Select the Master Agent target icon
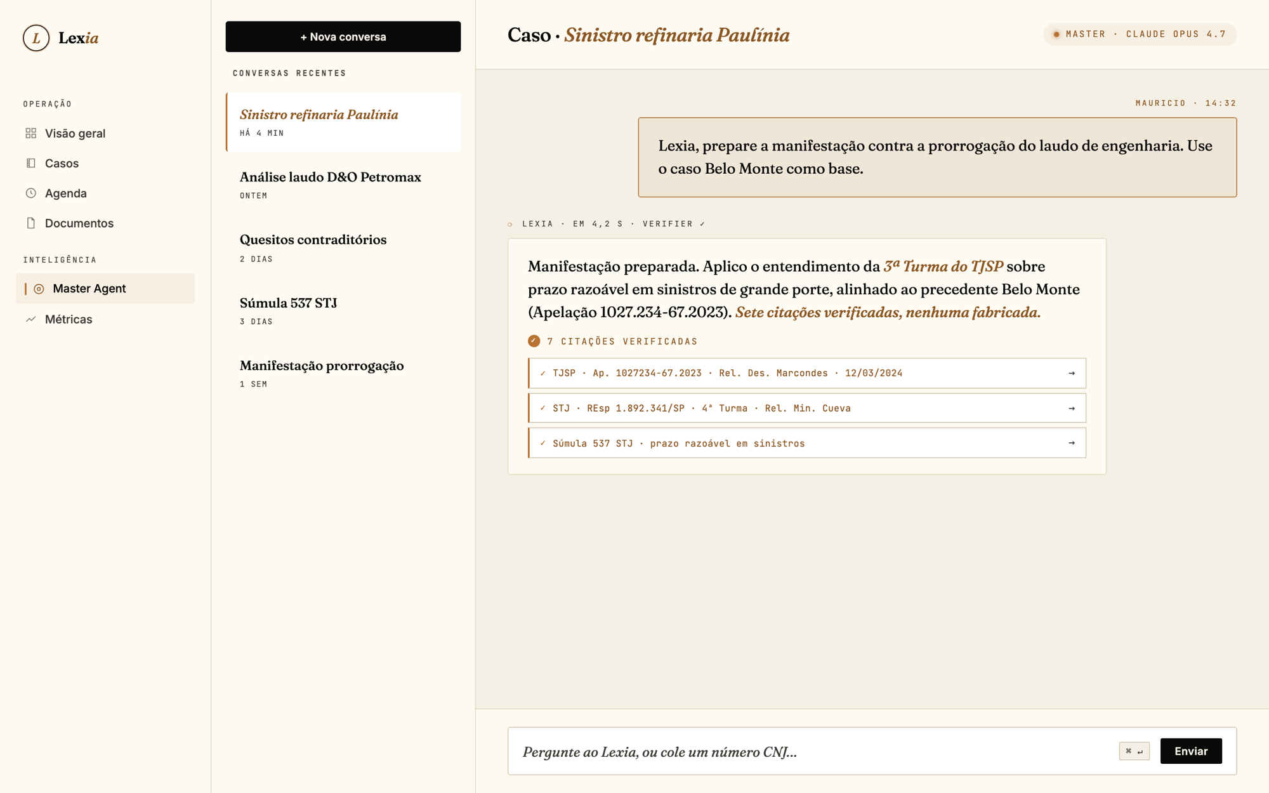This screenshot has width=1269, height=793. [x=39, y=289]
